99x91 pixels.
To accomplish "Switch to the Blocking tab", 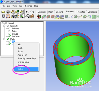I will point(60,12).
